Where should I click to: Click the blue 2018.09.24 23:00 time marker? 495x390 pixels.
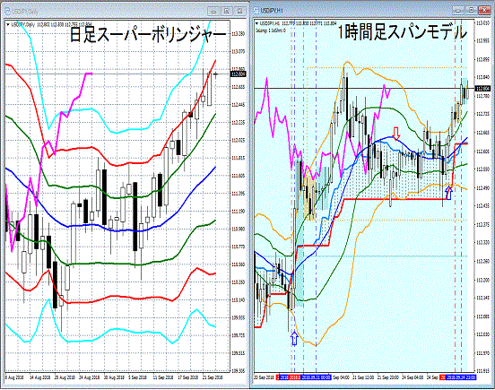(461, 377)
